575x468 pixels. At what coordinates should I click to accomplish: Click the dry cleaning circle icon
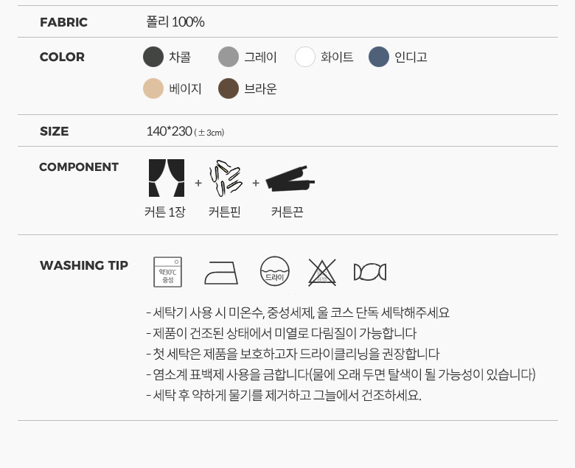[x=275, y=271]
